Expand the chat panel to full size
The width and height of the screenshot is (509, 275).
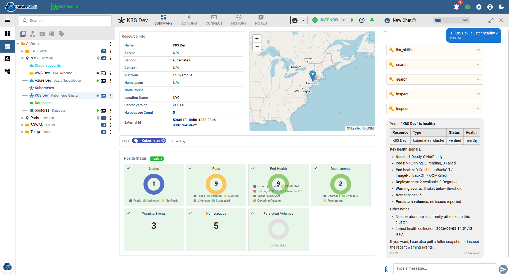(x=491, y=20)
